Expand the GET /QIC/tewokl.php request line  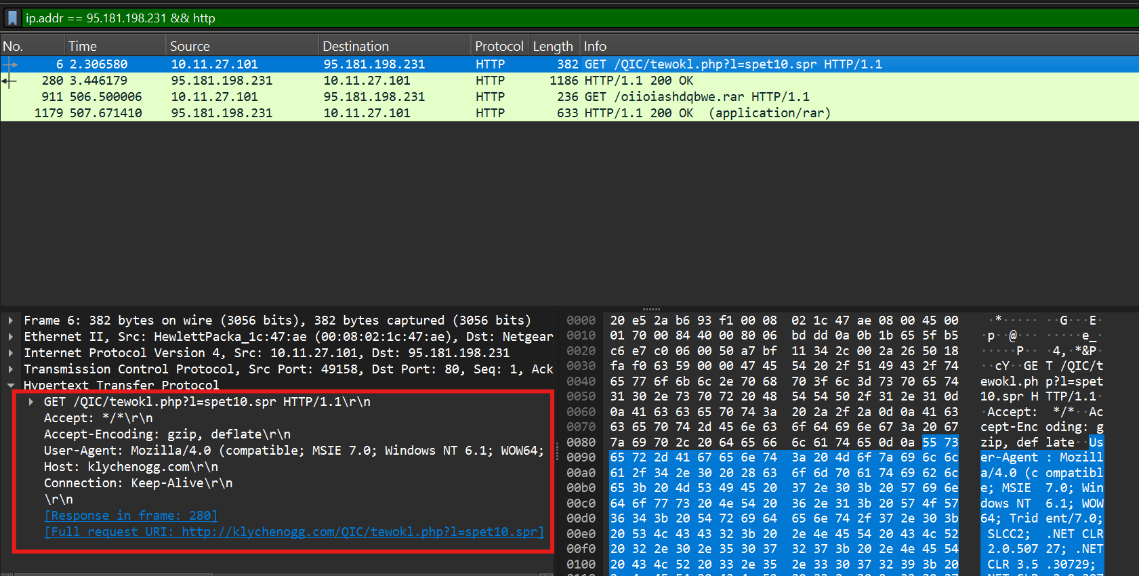click(31, 402)
